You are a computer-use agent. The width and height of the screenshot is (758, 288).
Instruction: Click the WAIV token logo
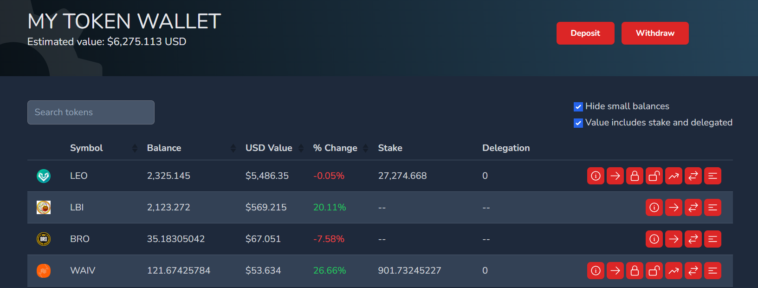click(x=44, y=271)
